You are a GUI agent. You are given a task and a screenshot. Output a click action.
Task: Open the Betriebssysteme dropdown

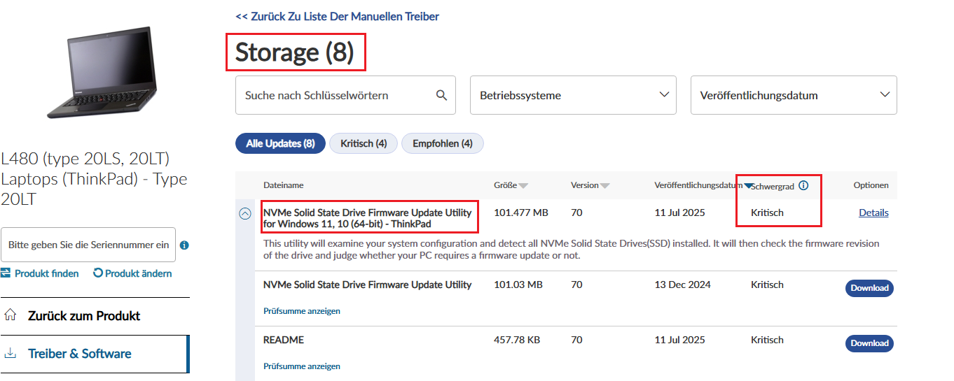(573, 95)
